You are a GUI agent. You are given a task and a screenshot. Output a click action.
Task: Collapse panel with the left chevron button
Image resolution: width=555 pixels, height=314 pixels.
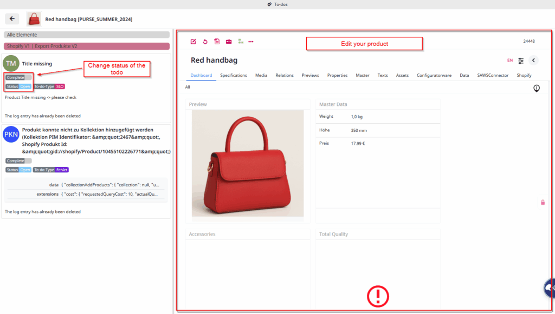[533, 61]
